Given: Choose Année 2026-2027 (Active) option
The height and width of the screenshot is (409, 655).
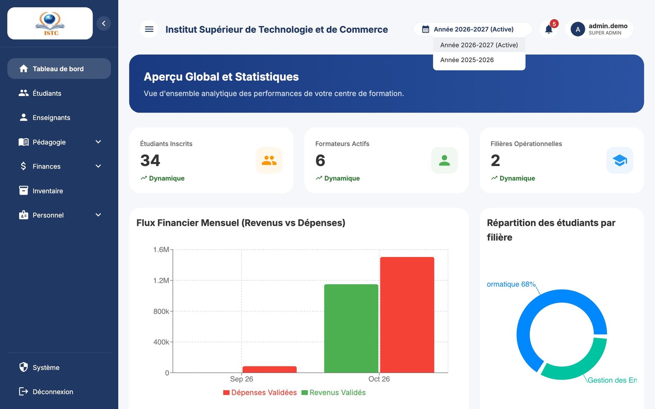Looking at the screenshot, I should click(x=479, y=45).
